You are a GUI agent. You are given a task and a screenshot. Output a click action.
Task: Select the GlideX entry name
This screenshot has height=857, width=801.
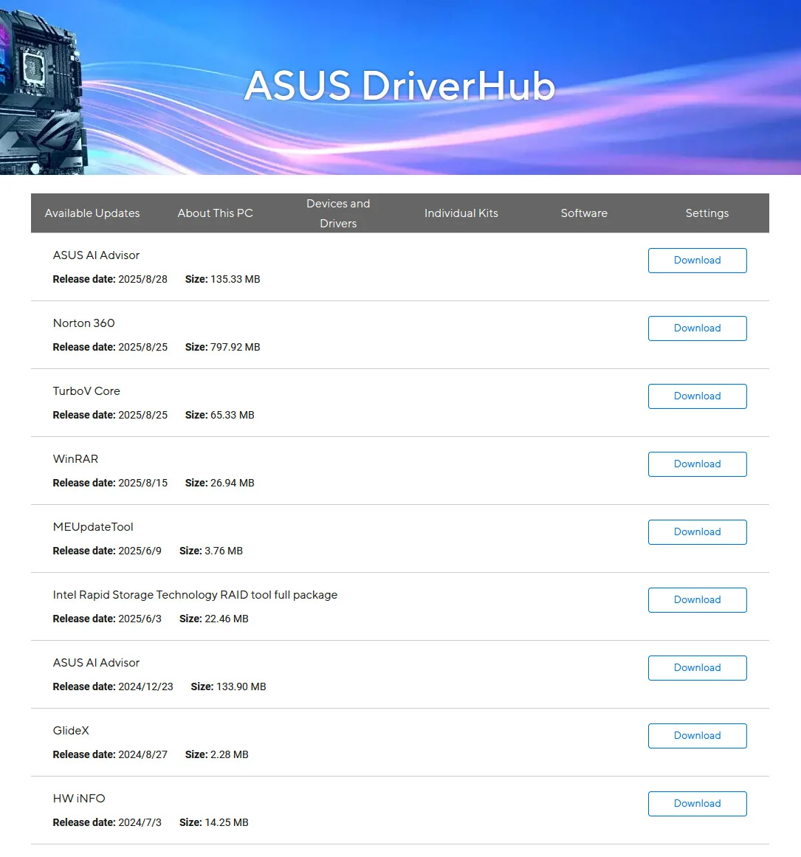(x=71, y=731)
